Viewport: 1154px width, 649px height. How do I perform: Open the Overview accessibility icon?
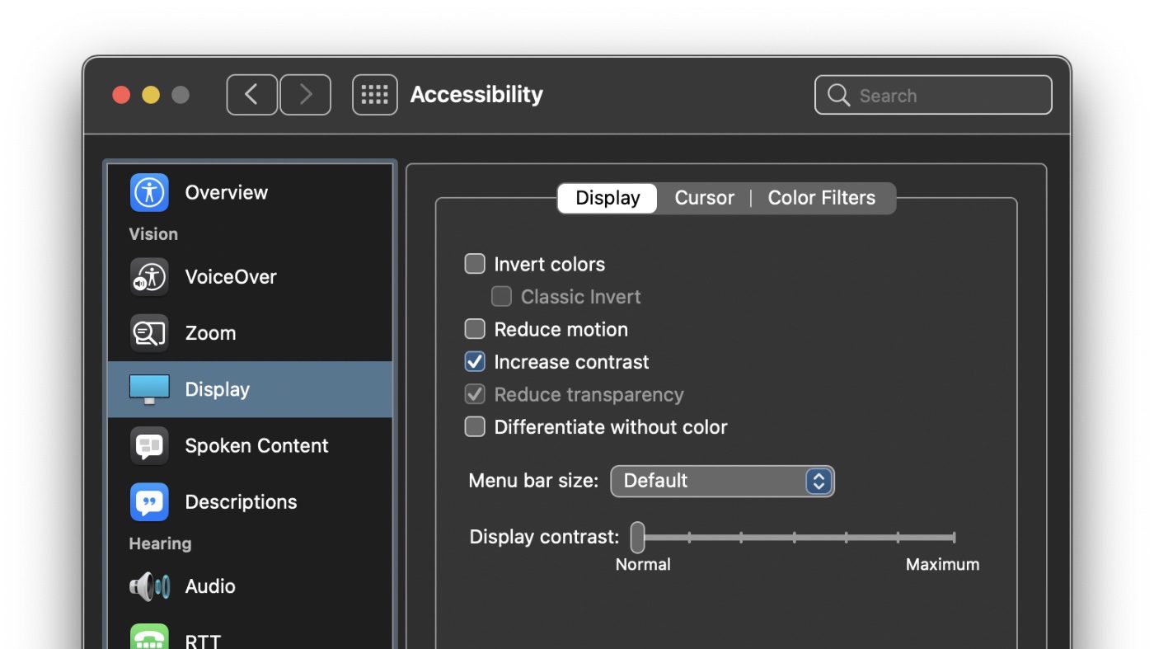coord(149,193)
